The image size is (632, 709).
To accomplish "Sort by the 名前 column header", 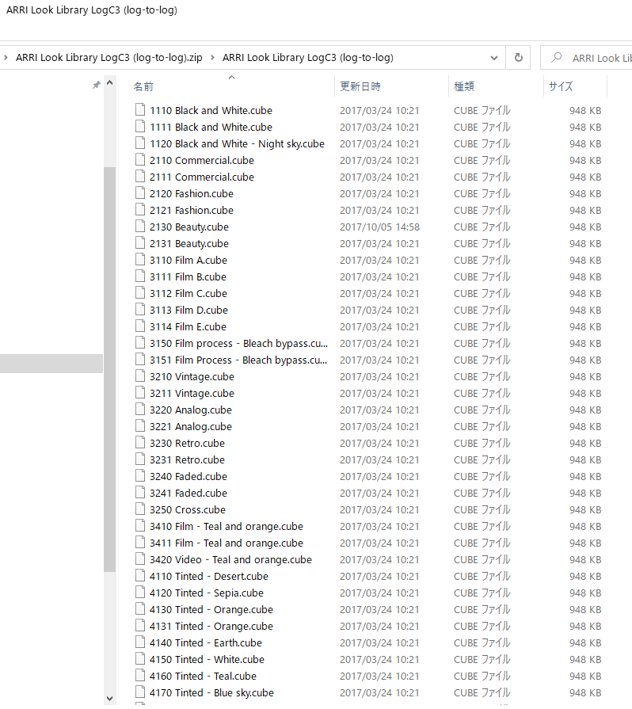I will 143,86.
